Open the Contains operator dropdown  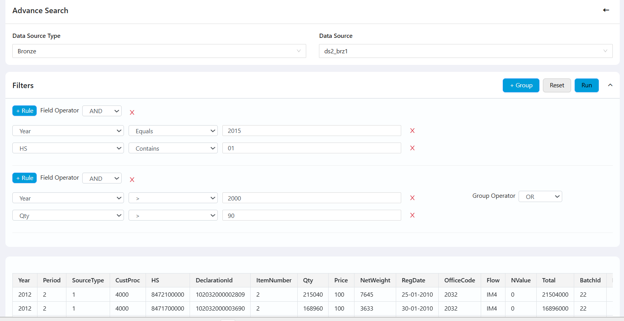tap(173, 148)
